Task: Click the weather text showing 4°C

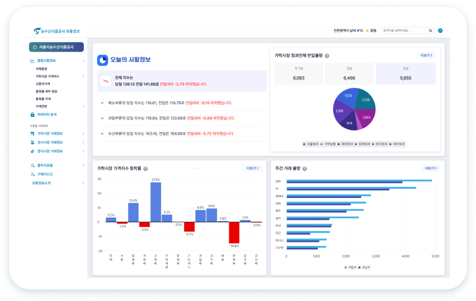Action: (x=348, y=31)
